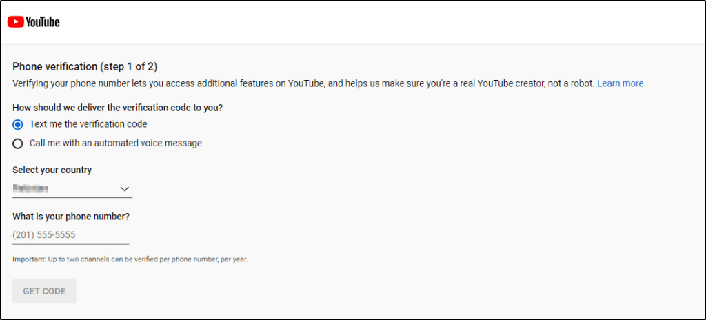
Task: Select the 'What is your phone number?' label
Action: point(71,217)
